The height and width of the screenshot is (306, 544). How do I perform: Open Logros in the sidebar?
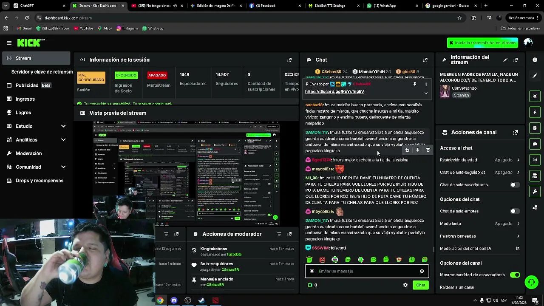(36, 113)
